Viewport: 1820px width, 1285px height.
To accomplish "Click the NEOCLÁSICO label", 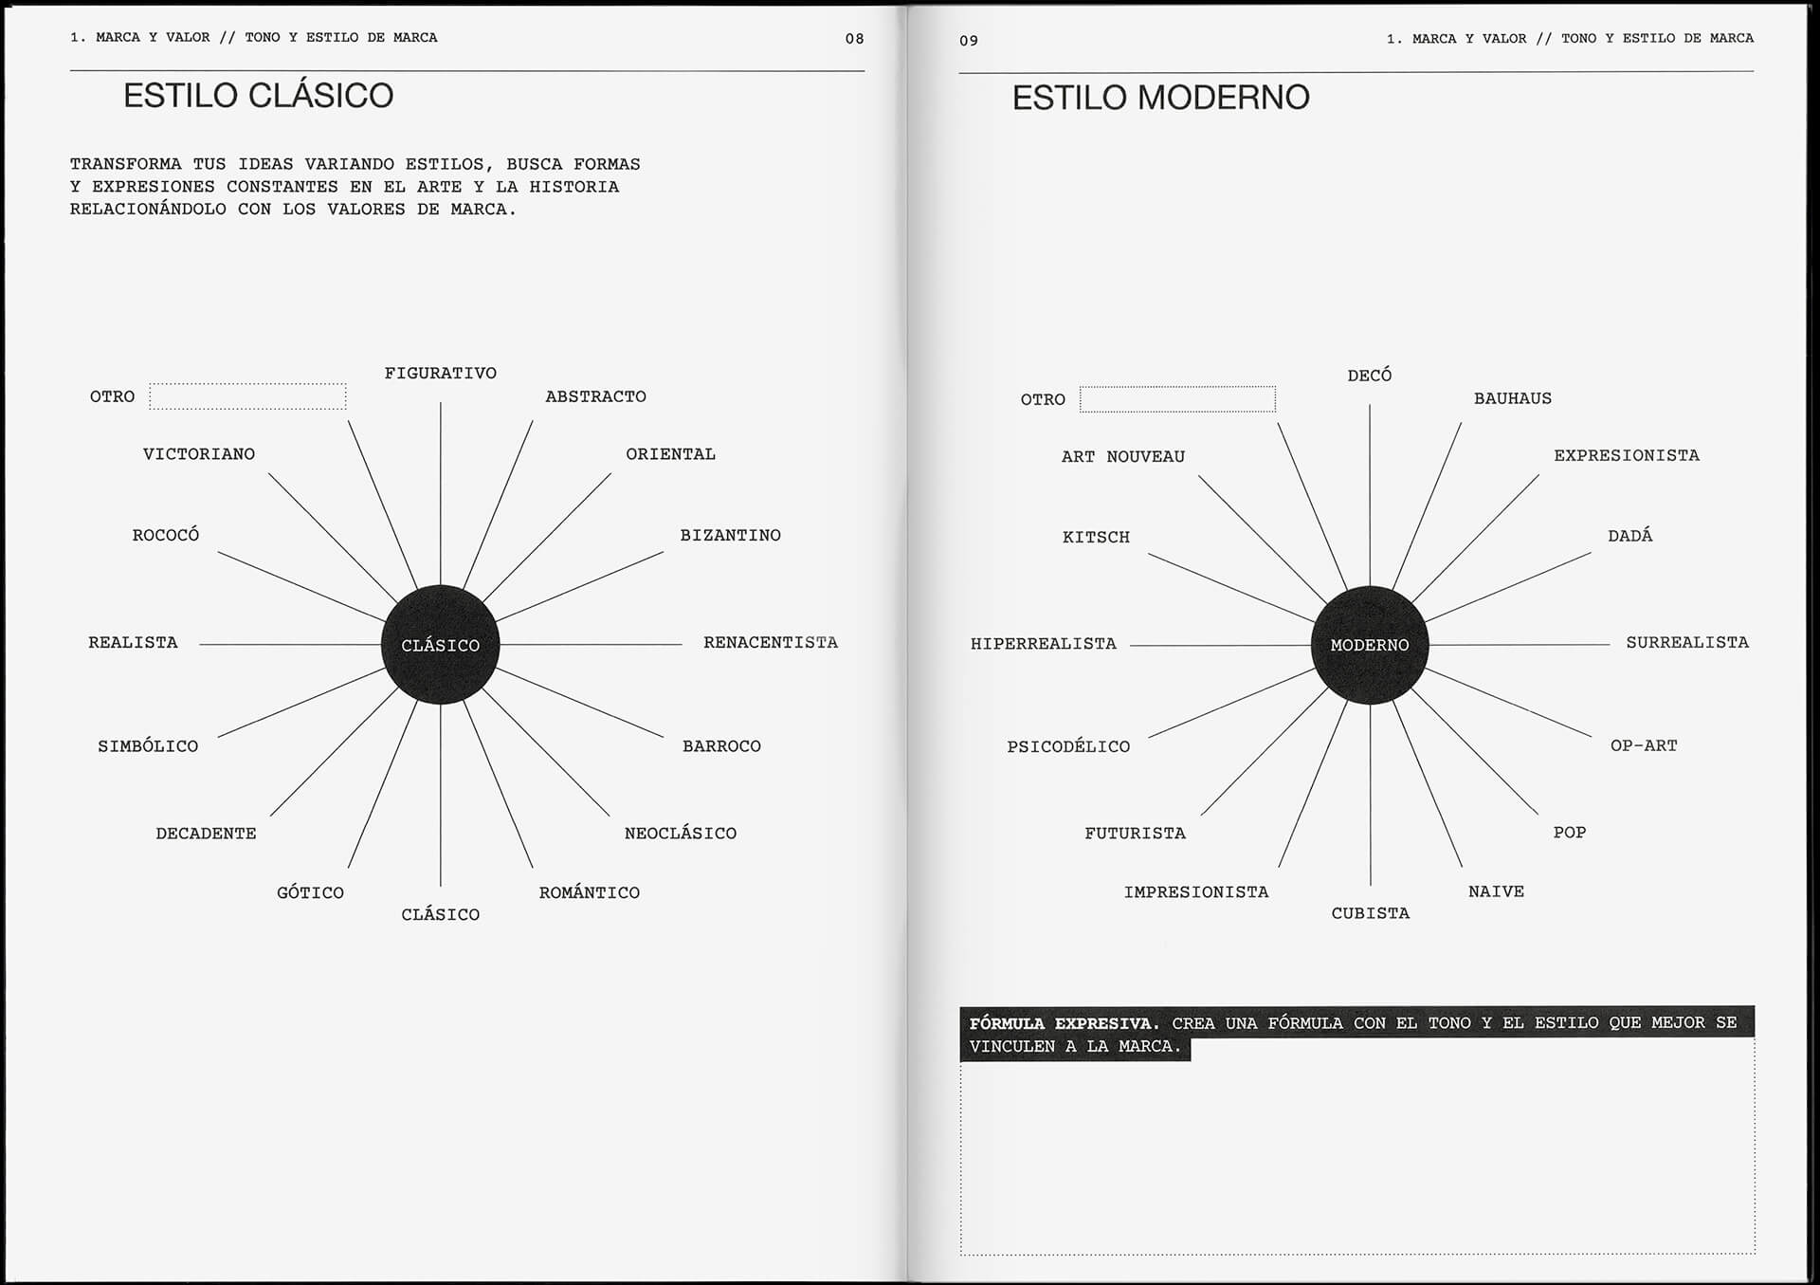I will pyautogui.click(x=681, y=834).
